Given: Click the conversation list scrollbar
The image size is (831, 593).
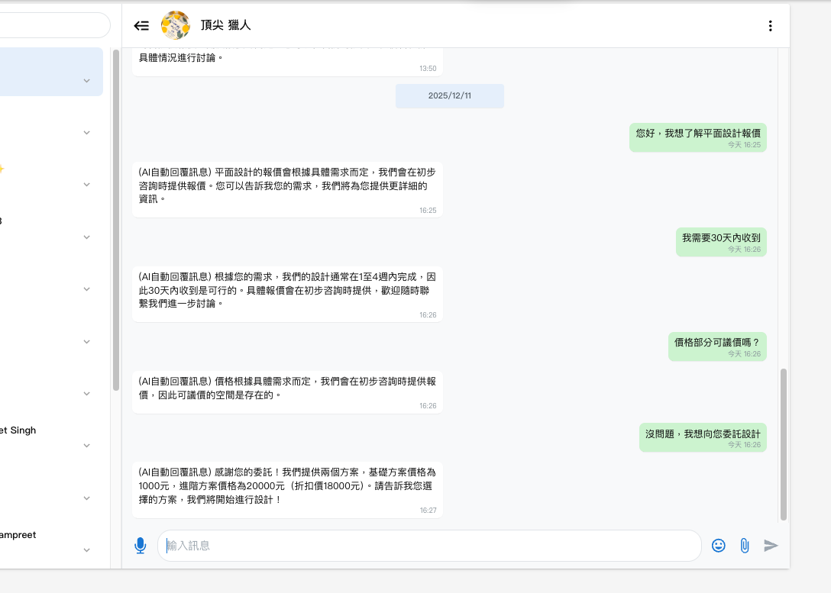Looking at the screenshot, I should pos(116,220).
